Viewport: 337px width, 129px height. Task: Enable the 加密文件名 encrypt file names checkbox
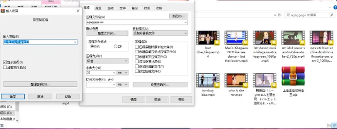tap(5, 67)
